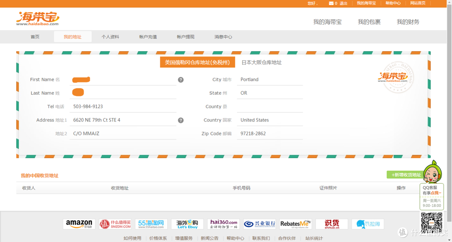
Task: Click the Last Name field
Action: [x=123, y=93]
